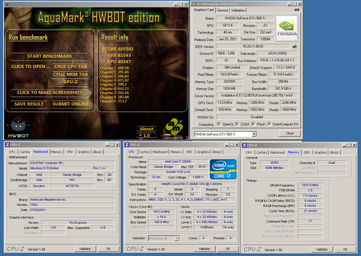The height and width of the screenshot is (256, 361).
Task: Click SUBMIT ONLINE button
Action: pos(70,104)
